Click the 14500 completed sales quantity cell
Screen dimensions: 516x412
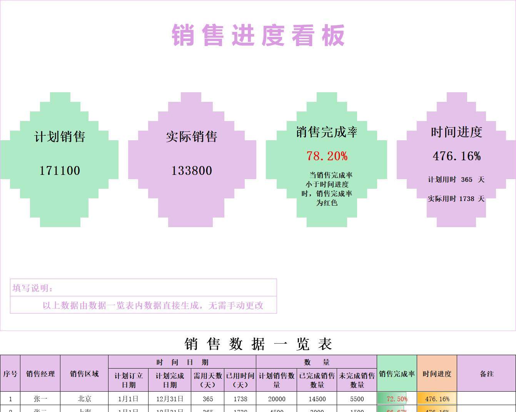317,399
